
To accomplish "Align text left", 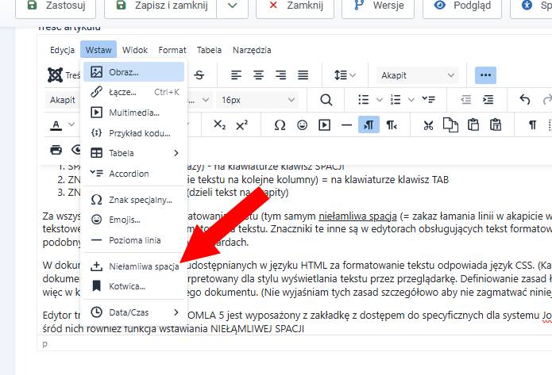I will click(236, 75).
